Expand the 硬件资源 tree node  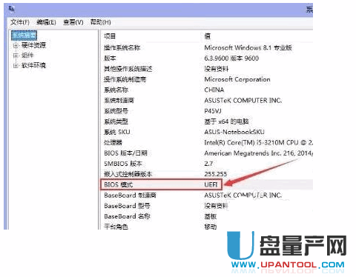pos(16,45)
